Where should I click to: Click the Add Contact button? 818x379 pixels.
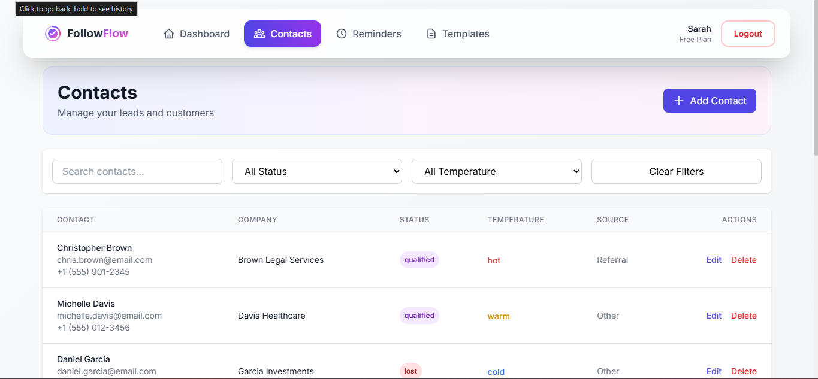(x=710, y=101)
